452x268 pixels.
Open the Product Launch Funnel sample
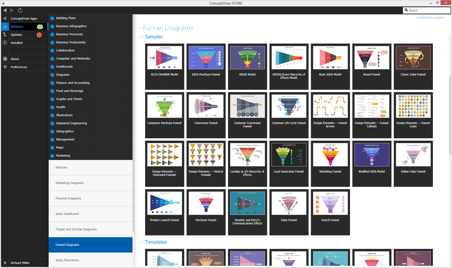click(x=165, y=212)
